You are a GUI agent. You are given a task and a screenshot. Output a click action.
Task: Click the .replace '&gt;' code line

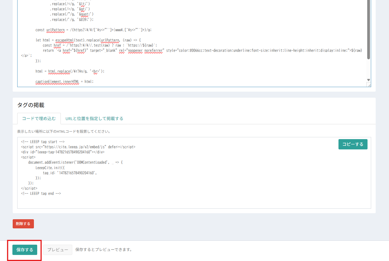(x=70, y=9)
